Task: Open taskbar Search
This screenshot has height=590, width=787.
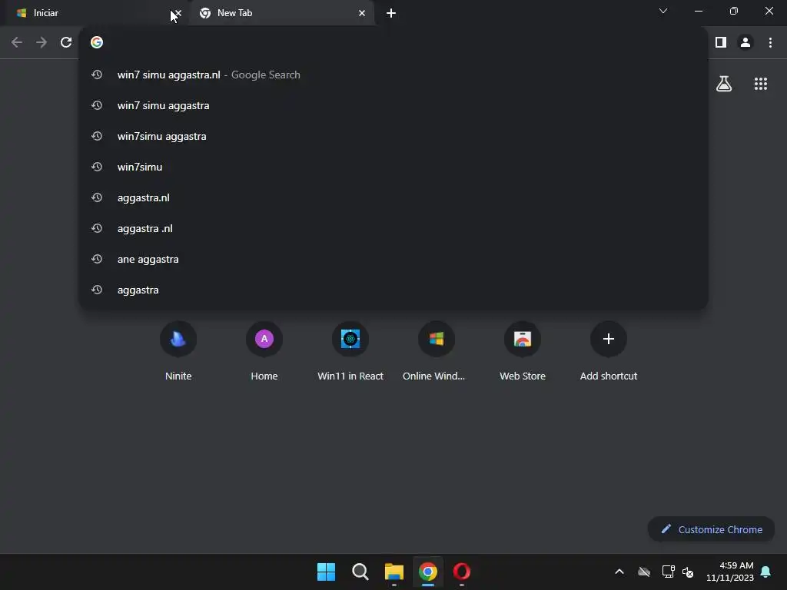Action: (360, 572)
